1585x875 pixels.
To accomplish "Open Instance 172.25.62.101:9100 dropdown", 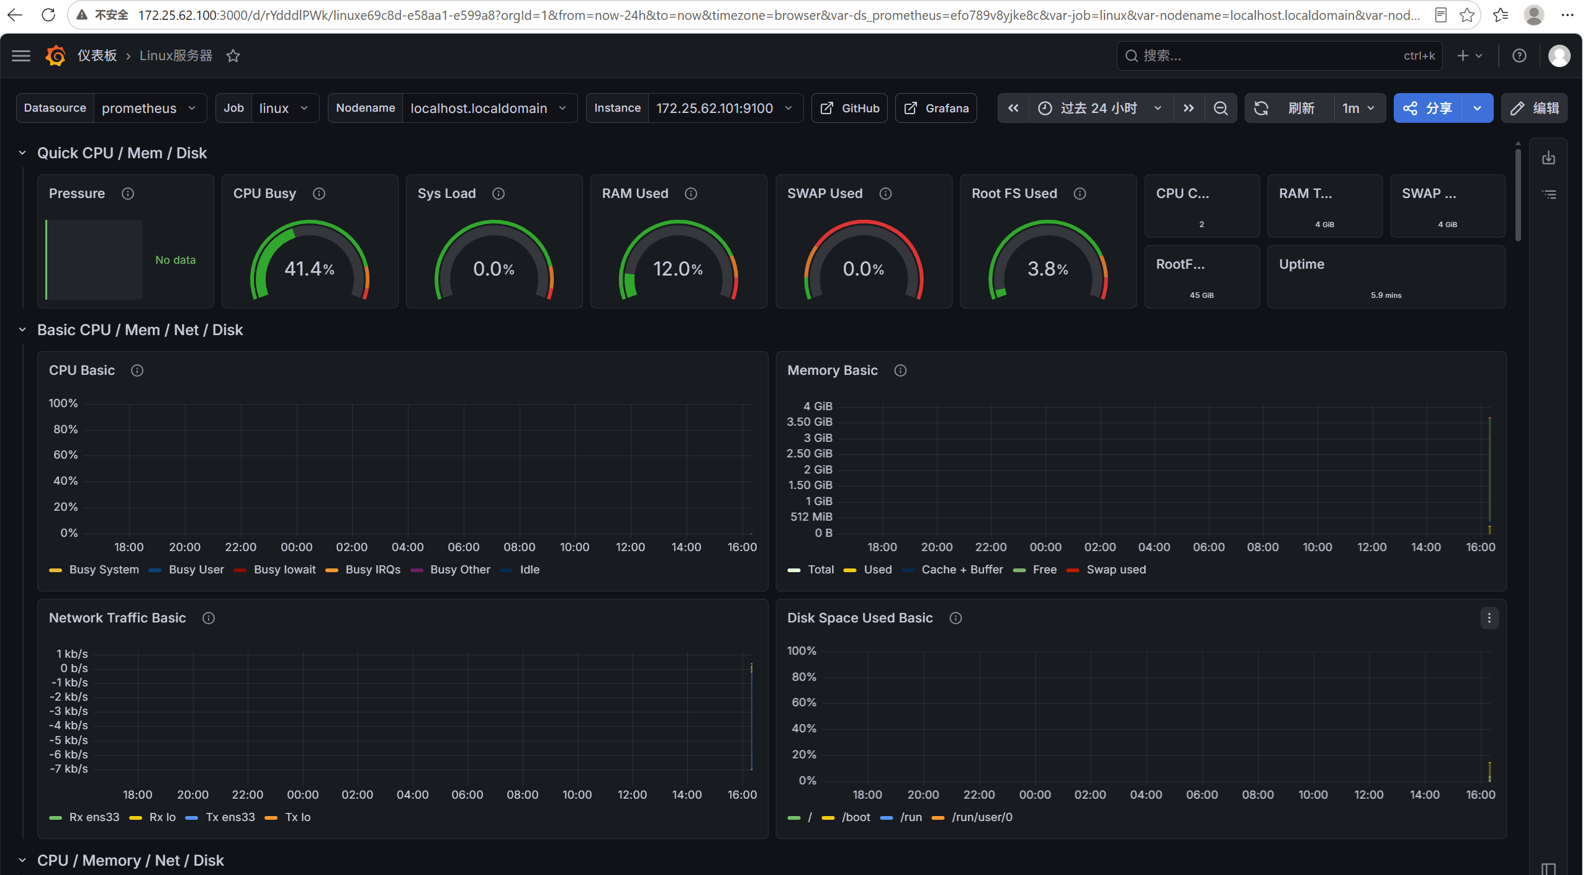I will tap(725, 108).
